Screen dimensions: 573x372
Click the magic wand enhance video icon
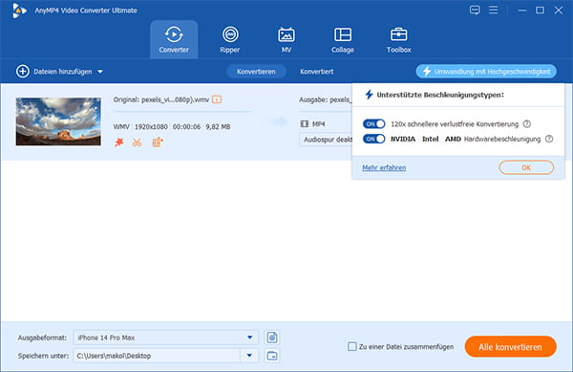pyautogui.click(x=119, y=142)
